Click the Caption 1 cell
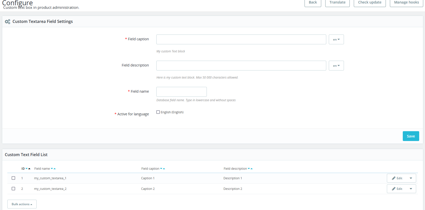The image size is (425, 210). [148, 178]
